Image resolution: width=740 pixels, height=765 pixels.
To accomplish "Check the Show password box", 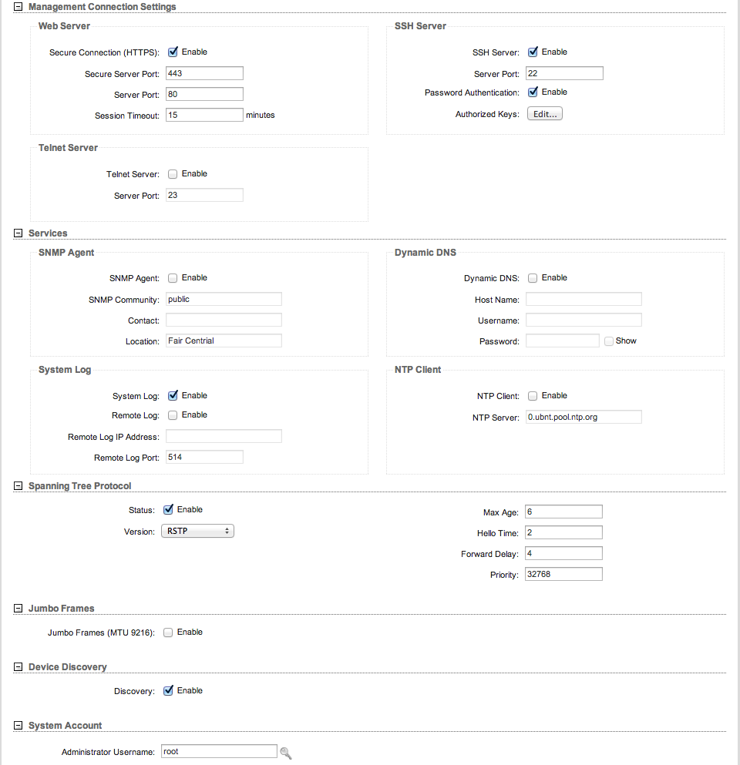I will click(x=609, y=341).
